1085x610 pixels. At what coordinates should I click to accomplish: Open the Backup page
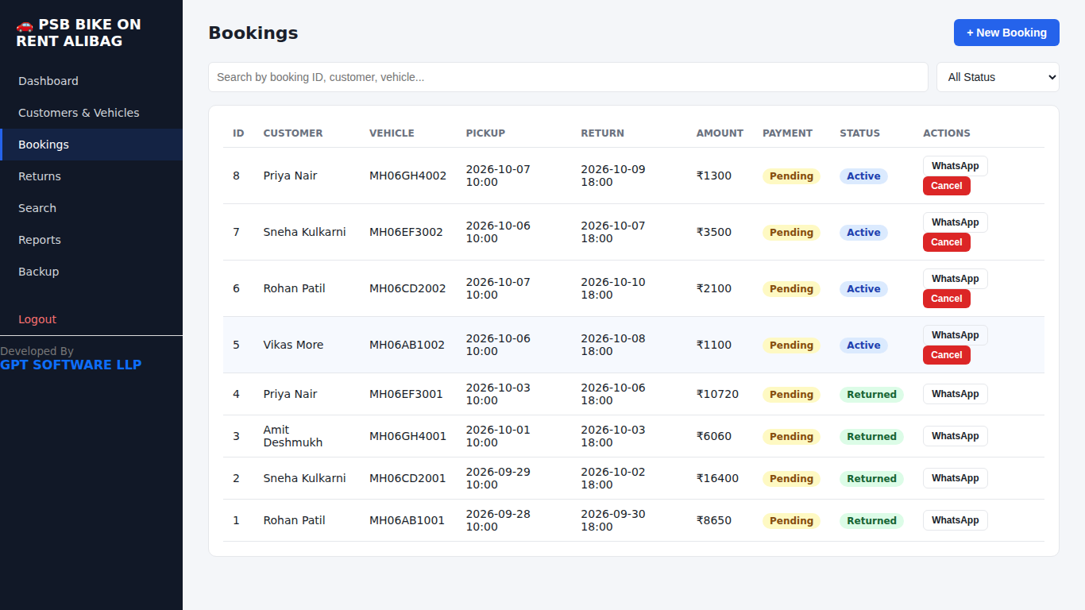click(x=91, y=272)
